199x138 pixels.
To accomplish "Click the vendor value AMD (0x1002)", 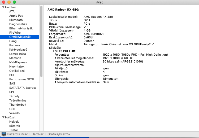I will (94, 34).
